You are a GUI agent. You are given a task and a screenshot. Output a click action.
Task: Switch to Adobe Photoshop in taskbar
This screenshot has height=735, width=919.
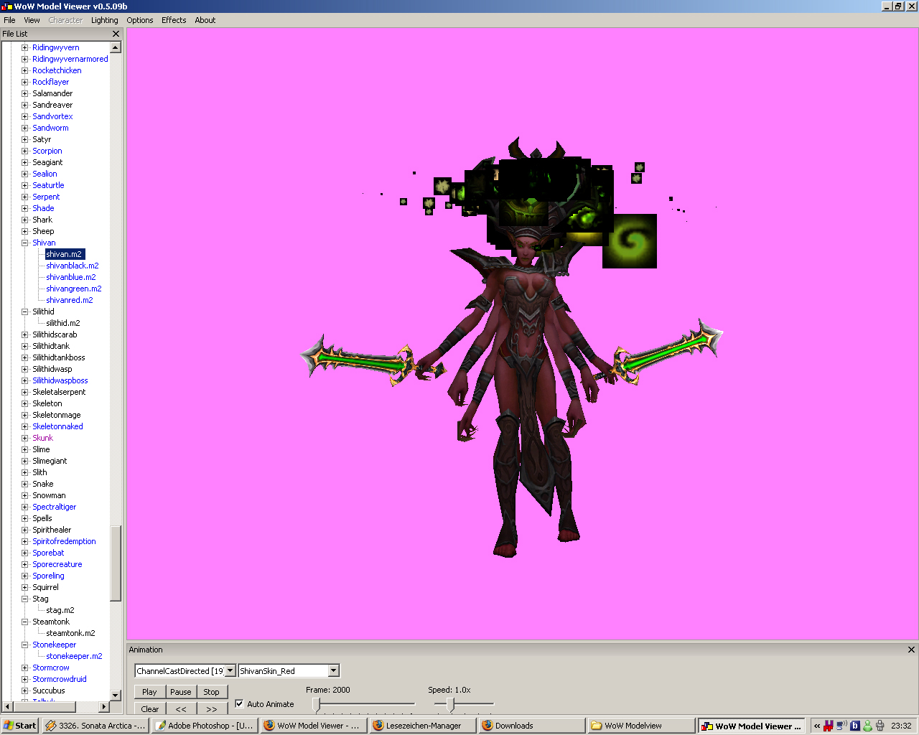click(204, 726)
